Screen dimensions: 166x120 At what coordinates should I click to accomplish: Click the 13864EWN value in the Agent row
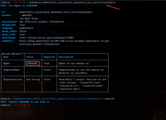(x=32, y=64)
